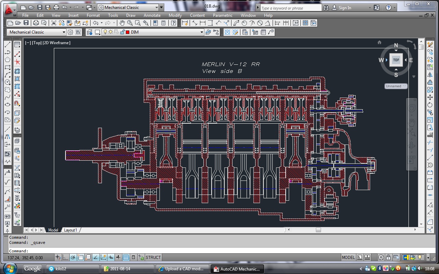Expand the DIM layer dropdown list
Viewport: 439px width, 274px height.
point(202,32)
